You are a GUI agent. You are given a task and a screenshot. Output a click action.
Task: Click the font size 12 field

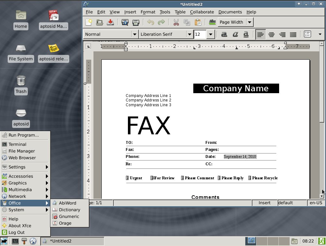click(200, 34)
